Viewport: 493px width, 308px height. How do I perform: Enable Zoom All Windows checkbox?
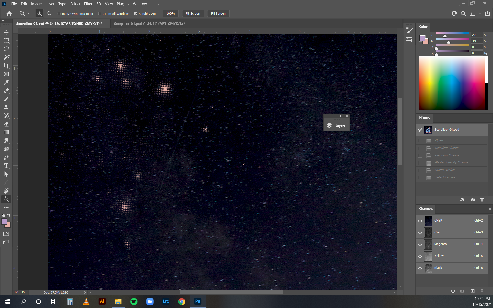[x=100, y=14]
